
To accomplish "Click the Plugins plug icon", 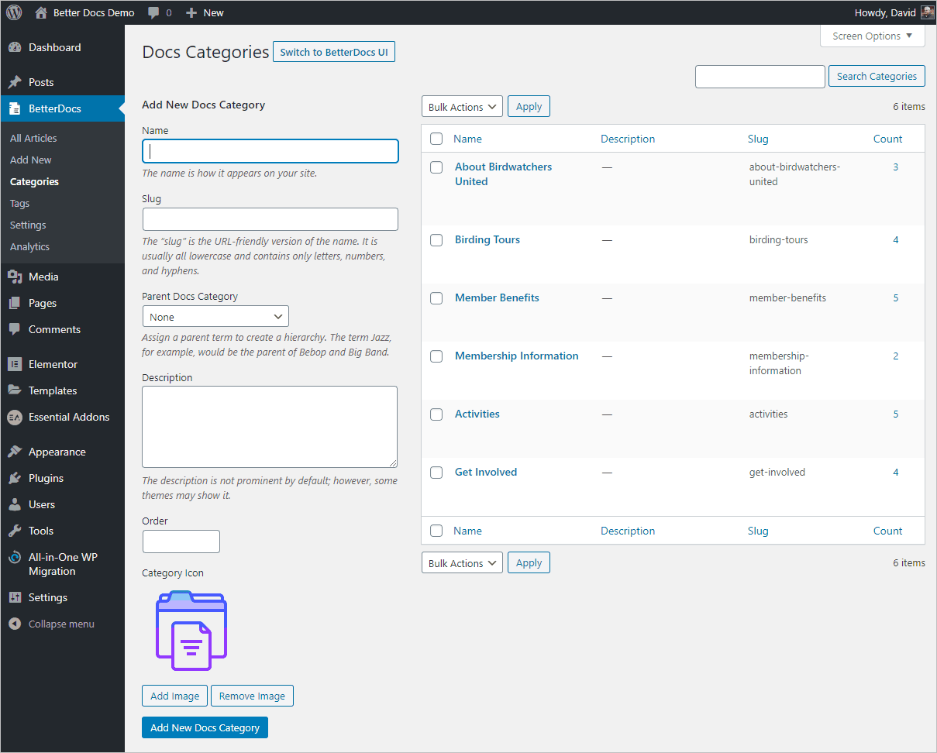I will click(15, 478).
